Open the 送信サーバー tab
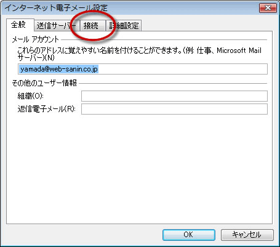The image size is (280, 247). point(57,26)
